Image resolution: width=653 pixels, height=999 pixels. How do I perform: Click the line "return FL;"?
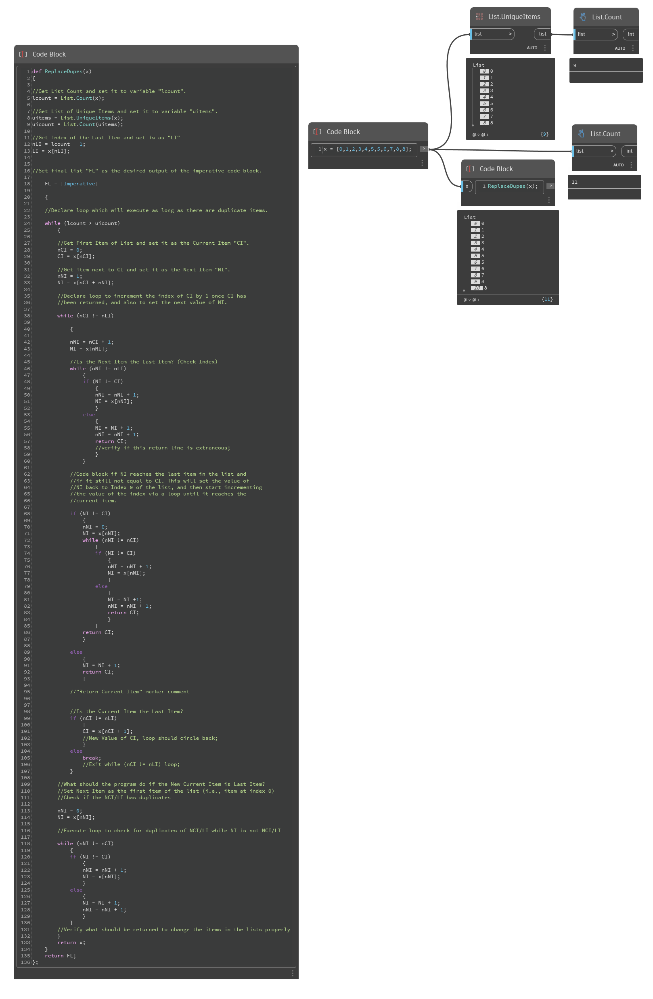61,956
